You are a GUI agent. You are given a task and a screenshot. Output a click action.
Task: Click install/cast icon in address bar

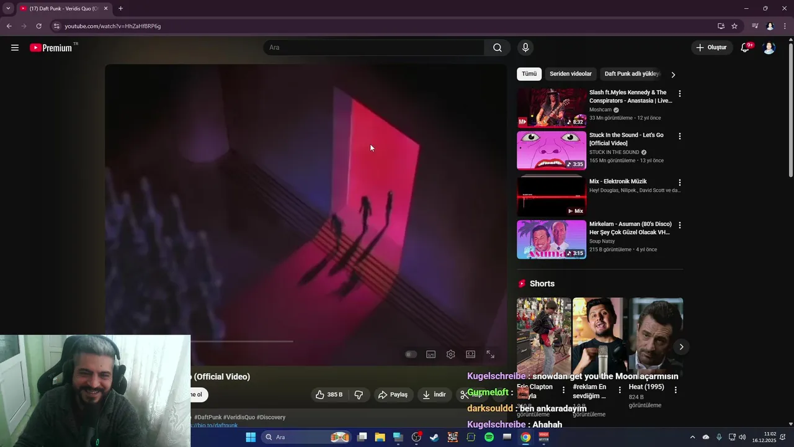point(721,26)
